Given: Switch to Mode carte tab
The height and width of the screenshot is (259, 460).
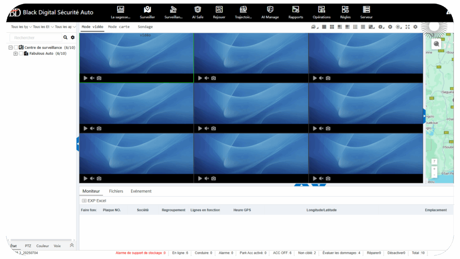Looking at the screenshot, I should pyautogui.click(x=118, y=27).
